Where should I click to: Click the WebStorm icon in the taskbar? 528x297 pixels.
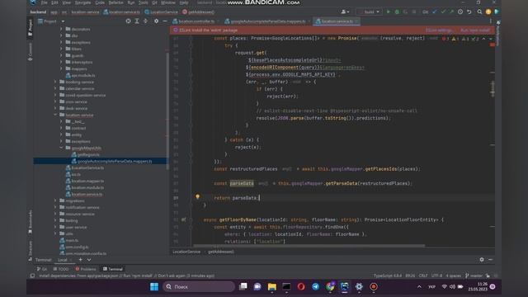[345, 286]
